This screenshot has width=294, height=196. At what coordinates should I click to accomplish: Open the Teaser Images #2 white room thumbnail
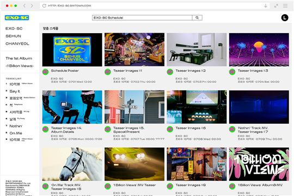[197, 50]
